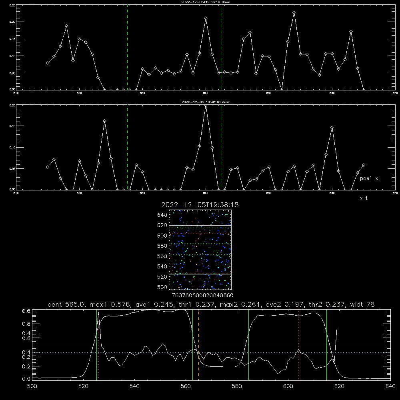Click the 'pos1 x' label

point(369,178)
